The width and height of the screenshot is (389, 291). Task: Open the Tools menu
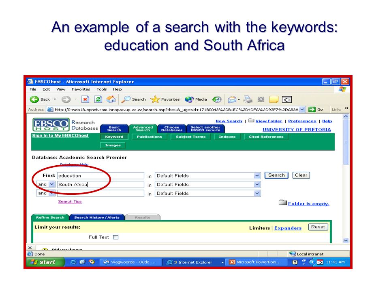pyautogui.click(x=102, y=89)
